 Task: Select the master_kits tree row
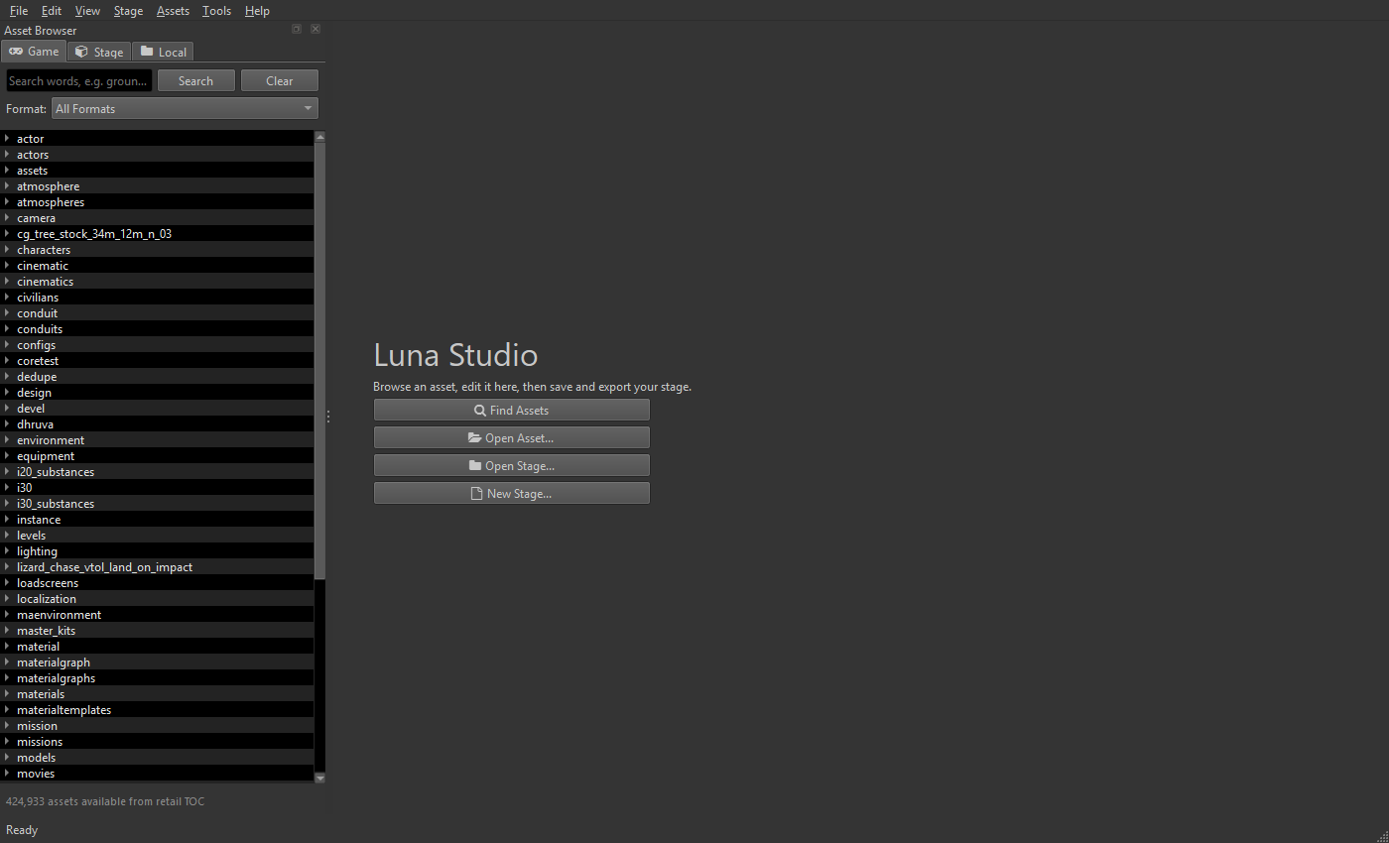pyautogui.click(x=157, y=631)
